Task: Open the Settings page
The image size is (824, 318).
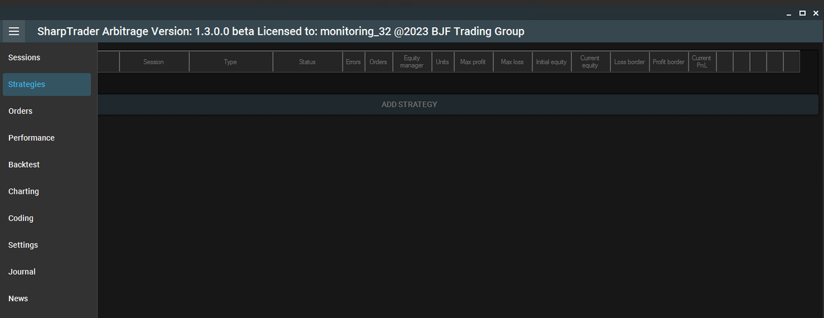Action: [23, 245]
